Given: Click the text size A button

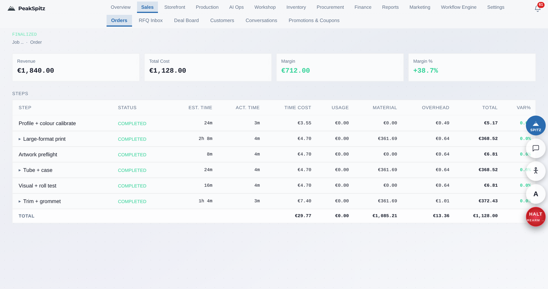Looking at the screenshot, I should [x=535, y=194].
